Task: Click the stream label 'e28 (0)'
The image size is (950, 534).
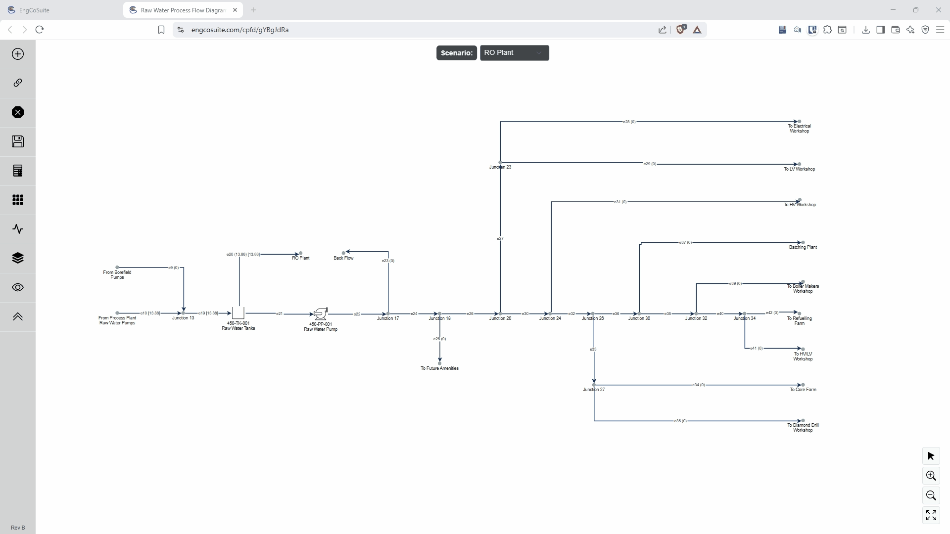Action: click(629, 122)
